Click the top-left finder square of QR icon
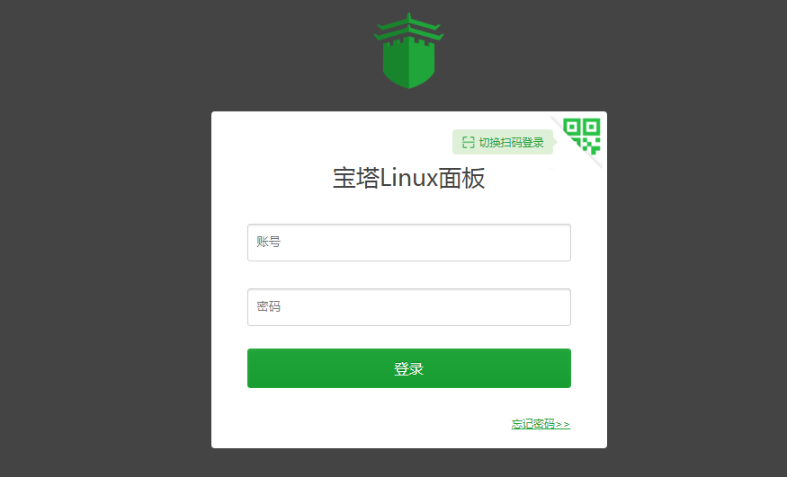The width and height of the screenshot is (787, 477). 572,127
